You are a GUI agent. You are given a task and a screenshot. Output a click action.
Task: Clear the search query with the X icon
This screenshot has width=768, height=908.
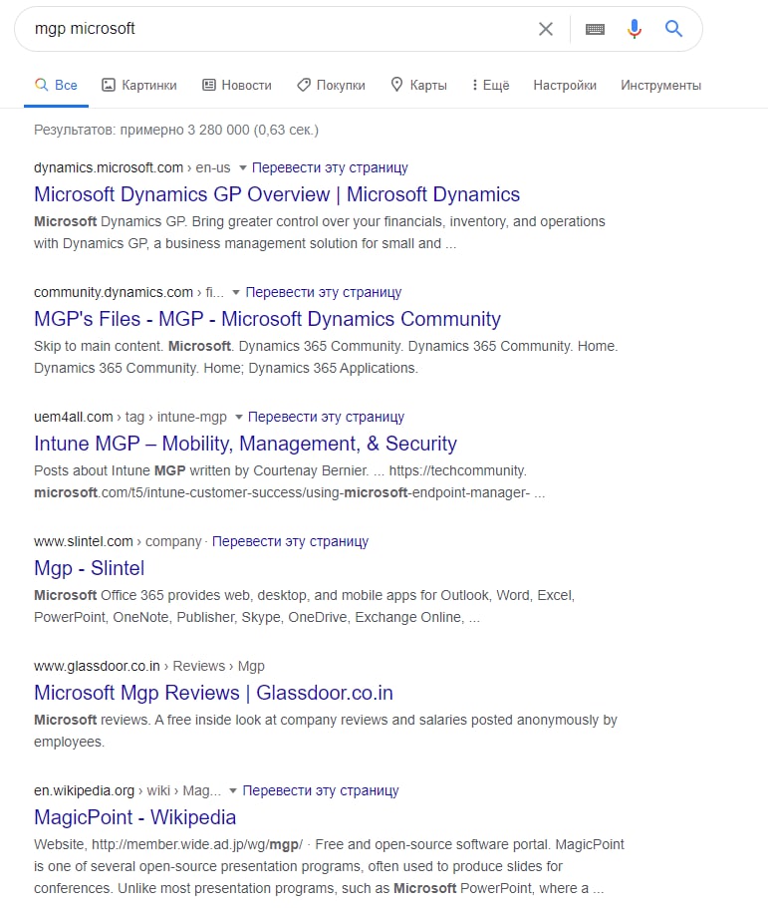point(545,29)
